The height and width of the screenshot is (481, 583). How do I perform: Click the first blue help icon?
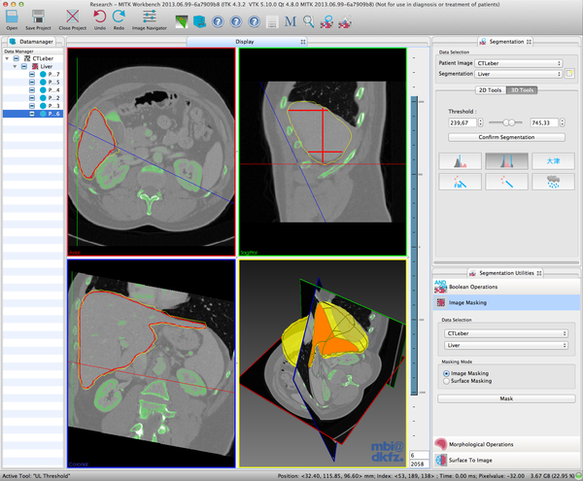218,22
